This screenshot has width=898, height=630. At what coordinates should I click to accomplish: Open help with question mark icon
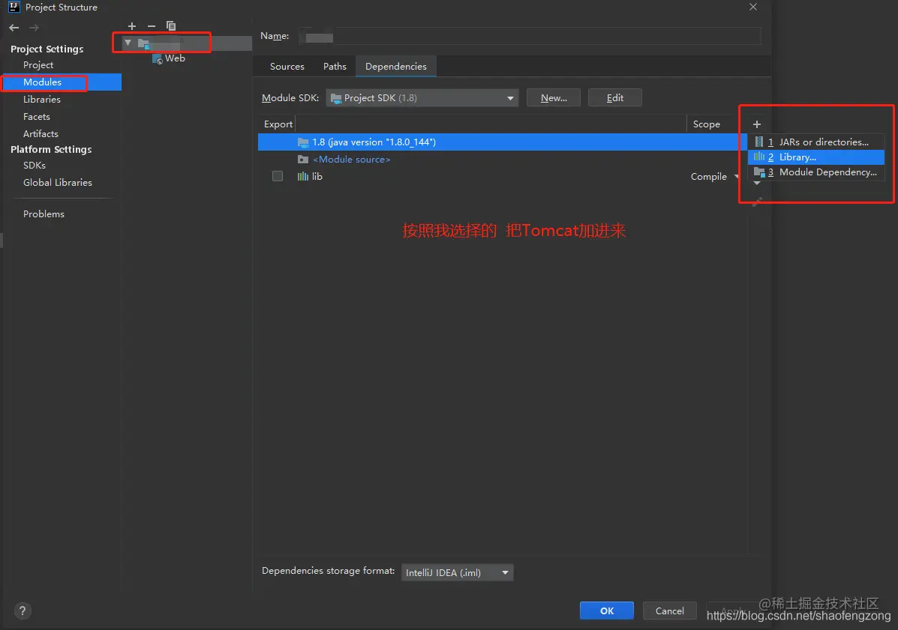(23, 611)
